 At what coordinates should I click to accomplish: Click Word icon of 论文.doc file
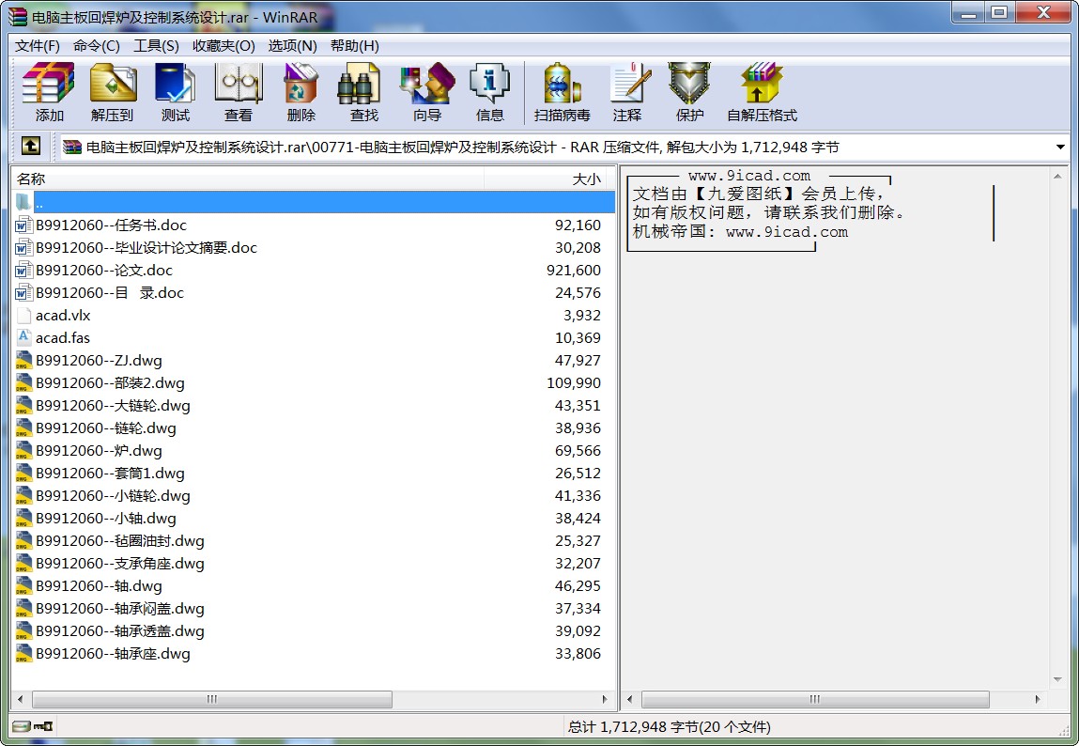(23, 271)
